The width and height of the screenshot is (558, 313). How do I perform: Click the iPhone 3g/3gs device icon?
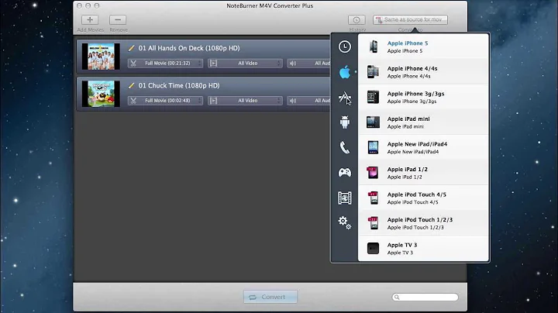pos(373,97)
